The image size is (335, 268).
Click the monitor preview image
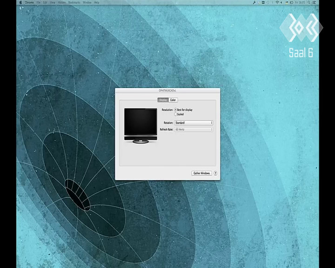[x=141, y=126]
